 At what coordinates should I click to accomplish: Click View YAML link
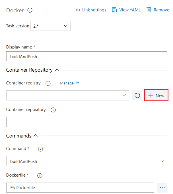[126, 10]
